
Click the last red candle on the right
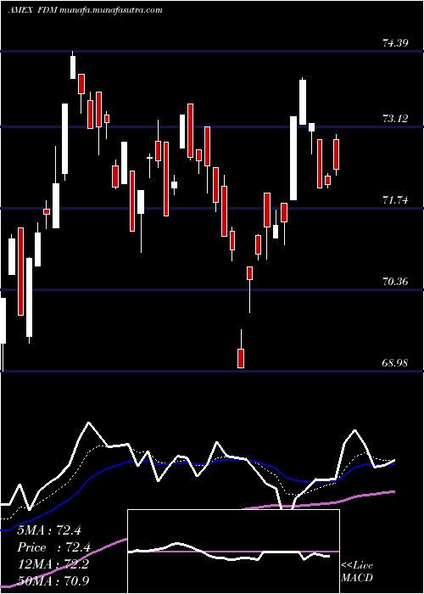[336, 154]
